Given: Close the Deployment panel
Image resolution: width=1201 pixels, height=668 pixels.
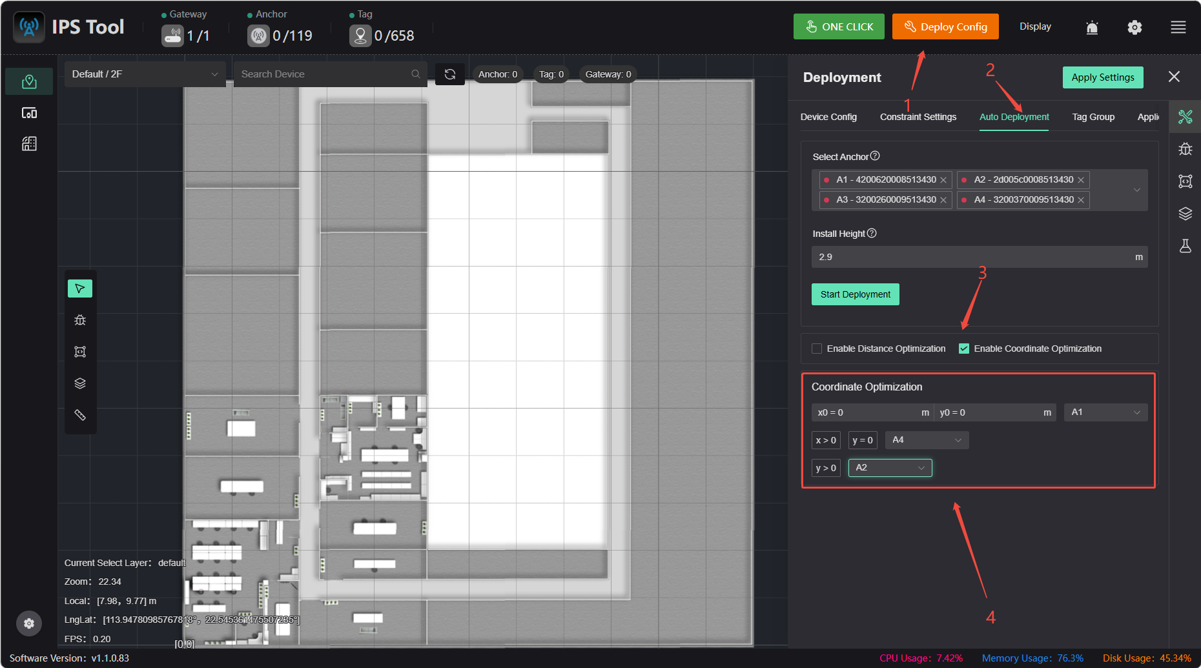Looking at the screenshot, I should tap(1174, 77).
